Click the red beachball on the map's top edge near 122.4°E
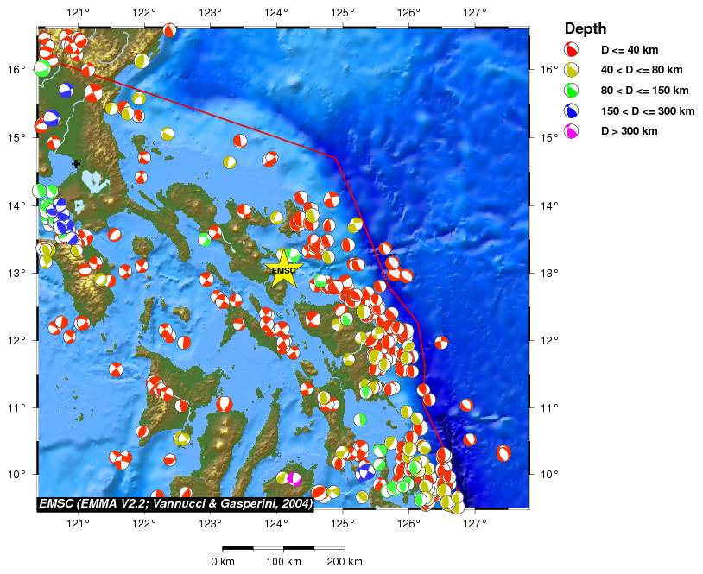This screenshot has width=703, height=574. [170, 31]
